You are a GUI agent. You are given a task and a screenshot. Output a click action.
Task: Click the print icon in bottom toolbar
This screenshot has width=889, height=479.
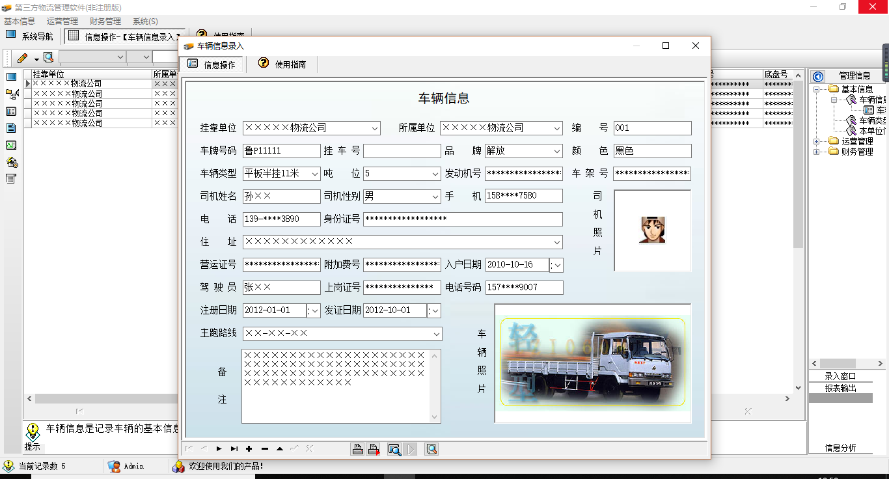[x=357, y=449]
